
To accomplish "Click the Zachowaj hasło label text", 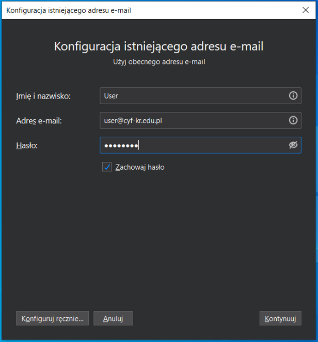I will [x=140, y=167].
